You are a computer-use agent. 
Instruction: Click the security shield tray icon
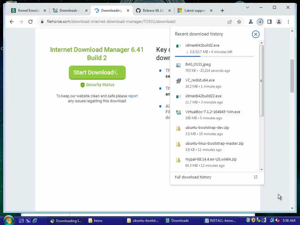[253, 220]
